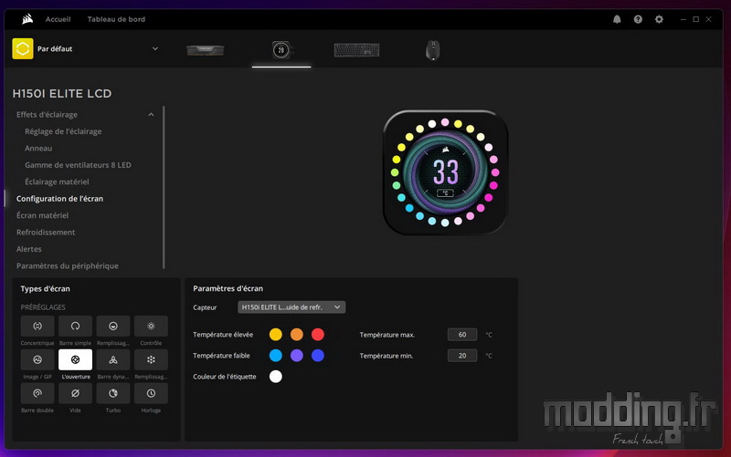Select the Concentrique screen preset
The image size is (731, 457).
tap(37, 326)
